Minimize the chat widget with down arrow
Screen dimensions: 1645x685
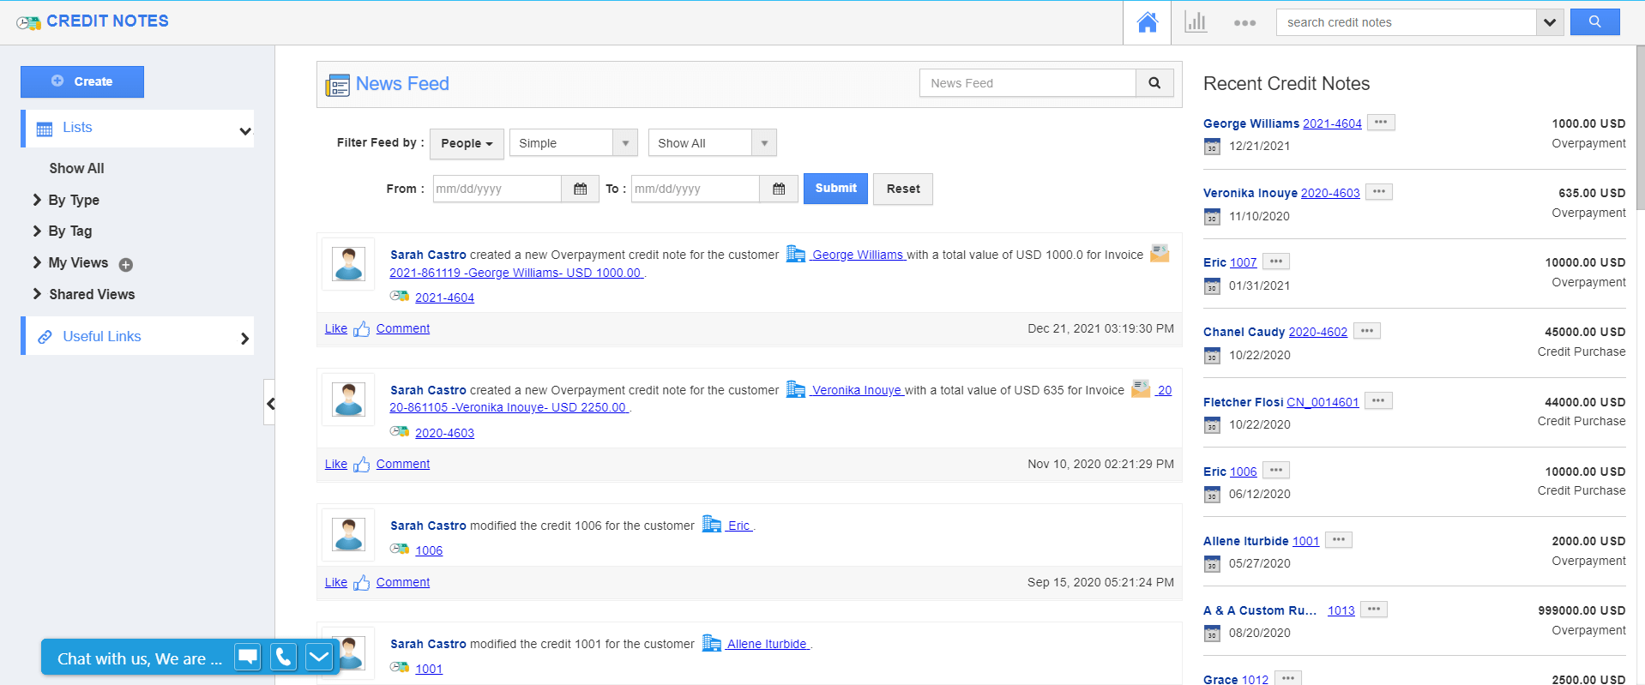[x=319, y=657]
